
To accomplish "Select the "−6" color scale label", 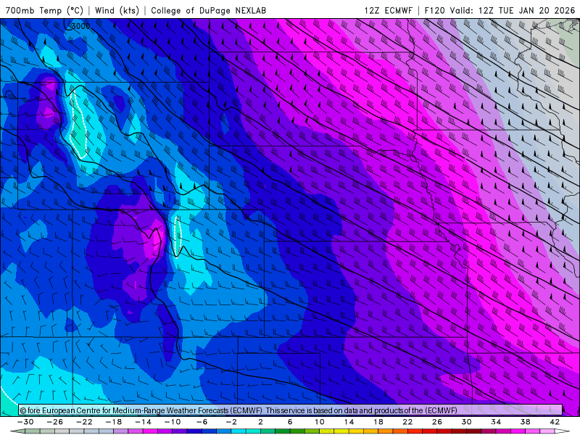I will (202, 422).
